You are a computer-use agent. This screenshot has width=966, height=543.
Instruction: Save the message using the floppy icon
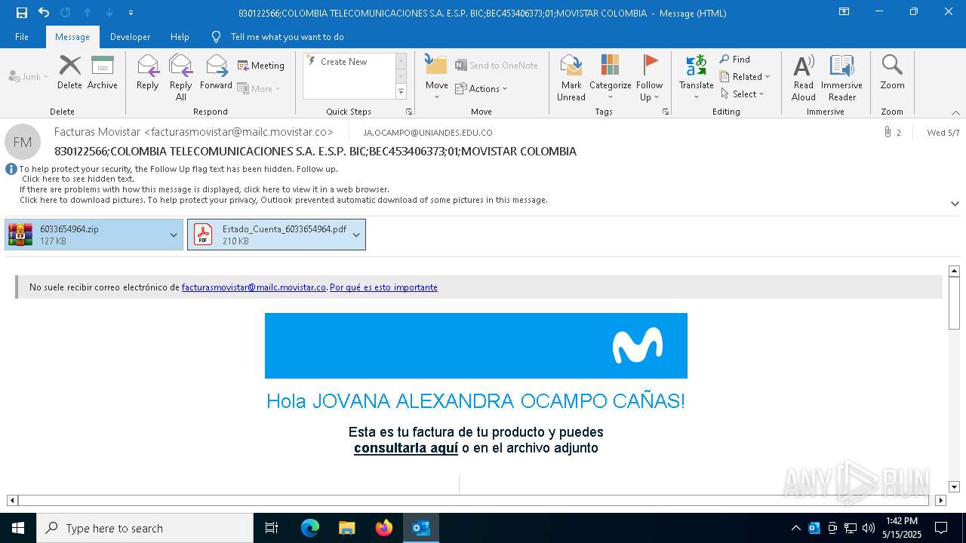22,13
